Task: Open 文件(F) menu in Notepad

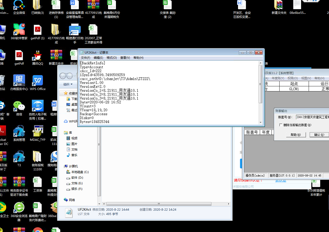Action: click(x=86, y=58)
